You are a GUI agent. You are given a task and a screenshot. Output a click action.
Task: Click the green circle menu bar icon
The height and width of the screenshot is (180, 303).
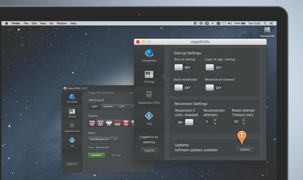201,23
